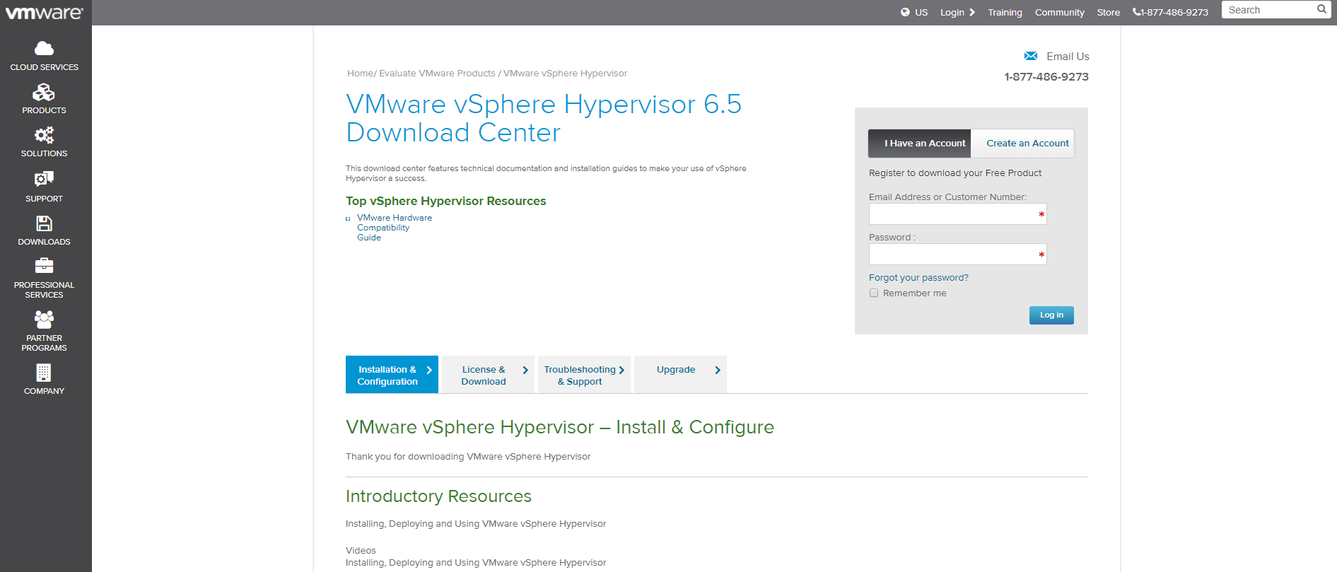This screenshot has height=572, width=1337.
Task: Click phone icon next to 1-877-486-9273
Action: coord(1136,12)
